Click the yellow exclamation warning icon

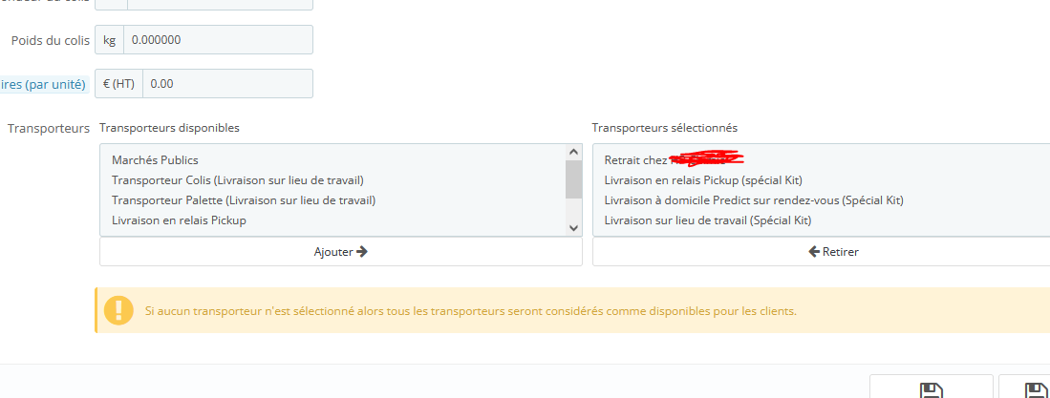(x=118, y=310)
